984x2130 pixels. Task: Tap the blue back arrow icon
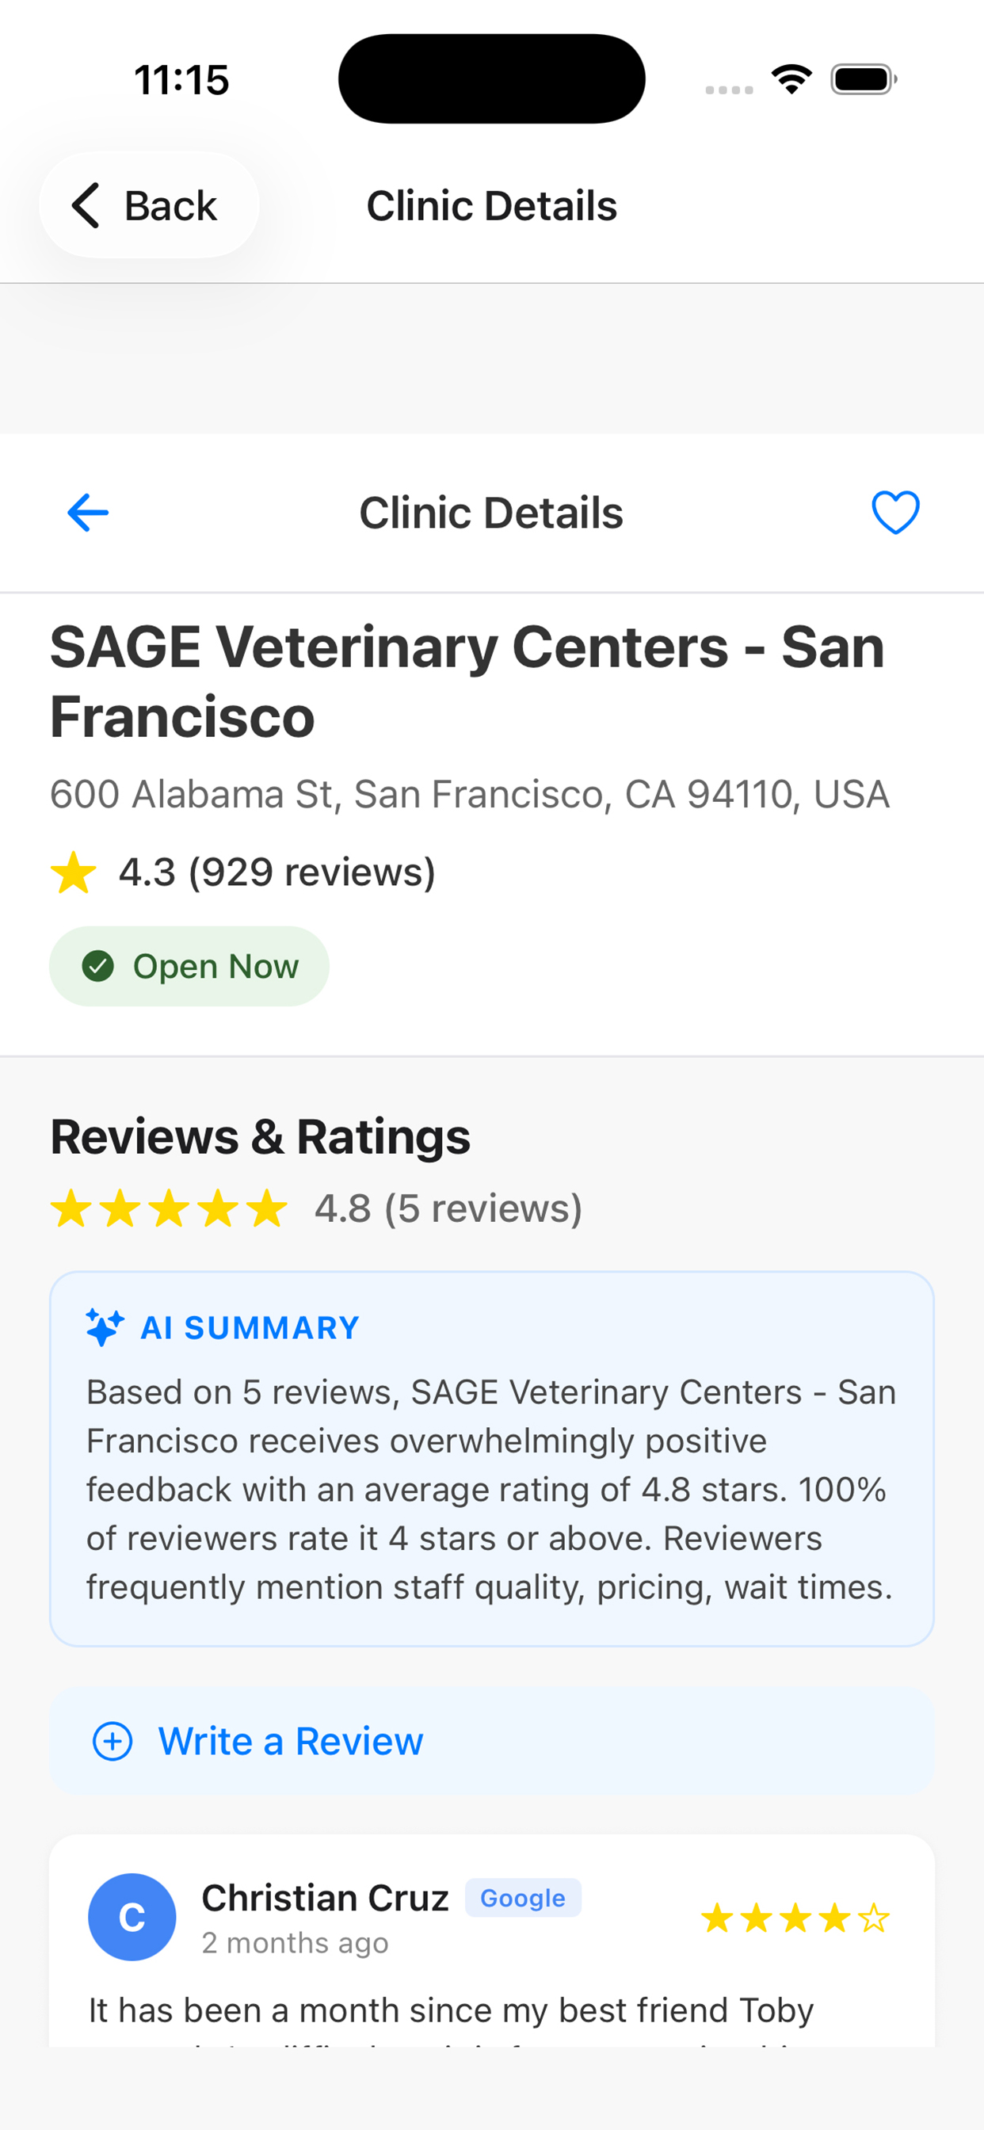[x=88, y=513]
